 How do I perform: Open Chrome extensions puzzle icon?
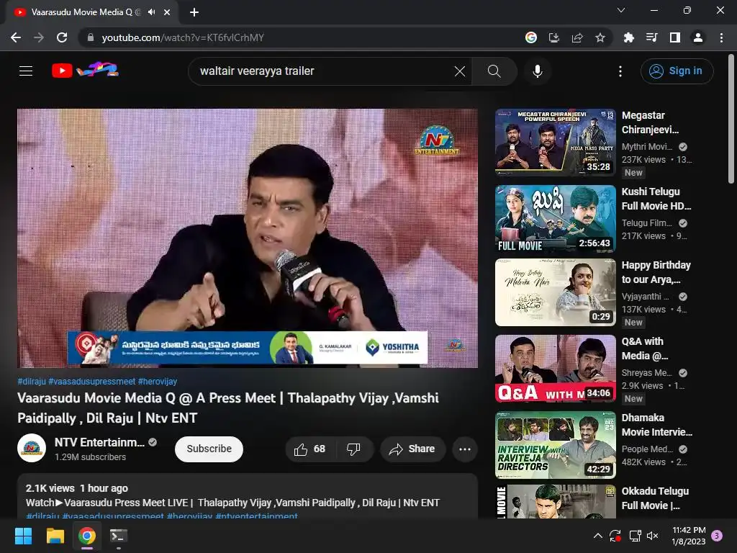(628, 37)
